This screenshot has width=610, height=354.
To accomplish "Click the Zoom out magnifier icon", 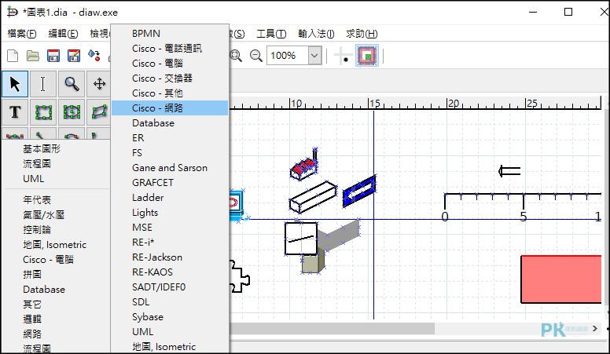I will pos(256,56).
